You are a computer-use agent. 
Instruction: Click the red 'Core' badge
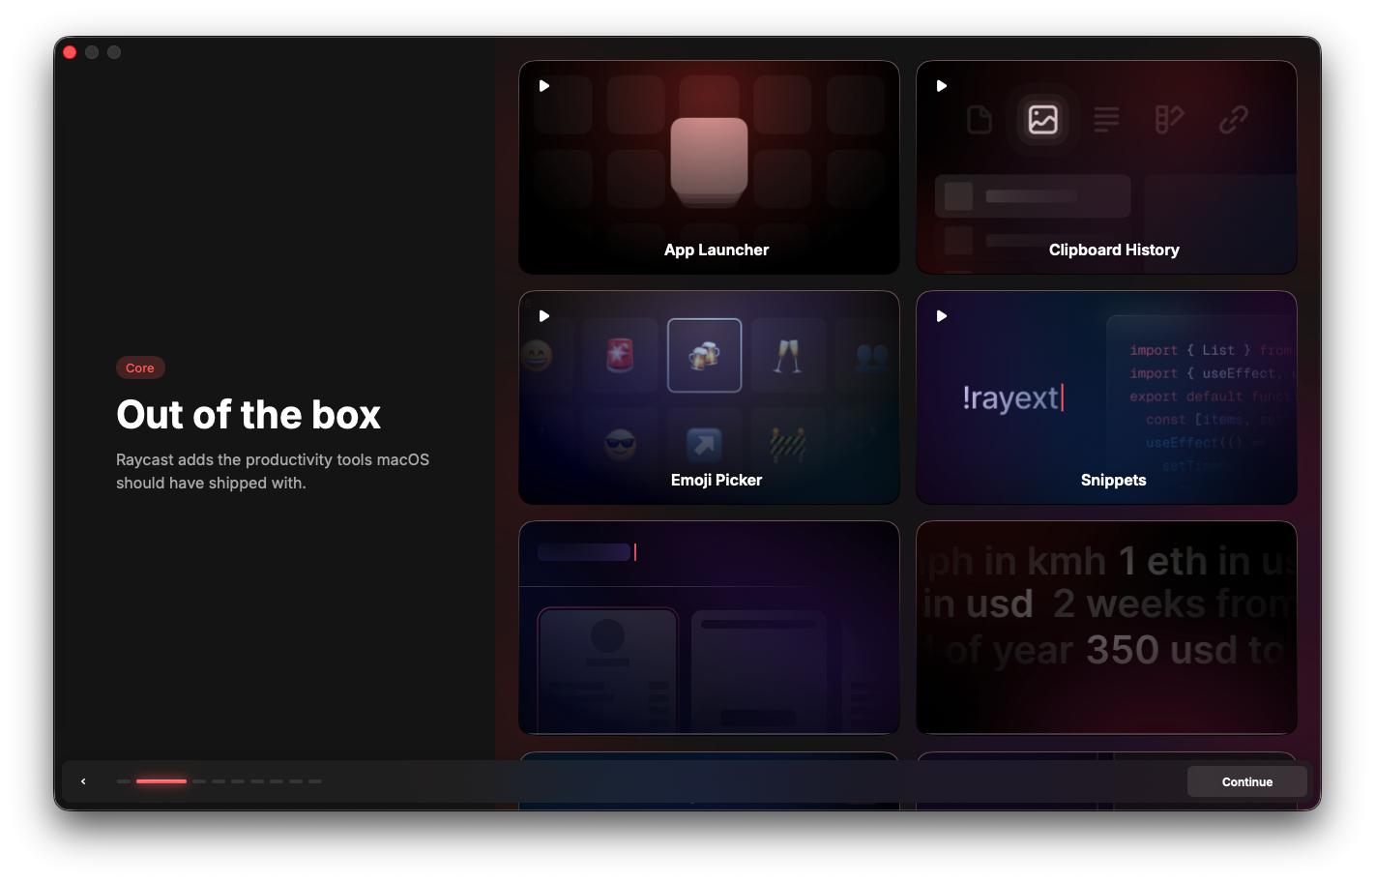(x=140, y=367)
